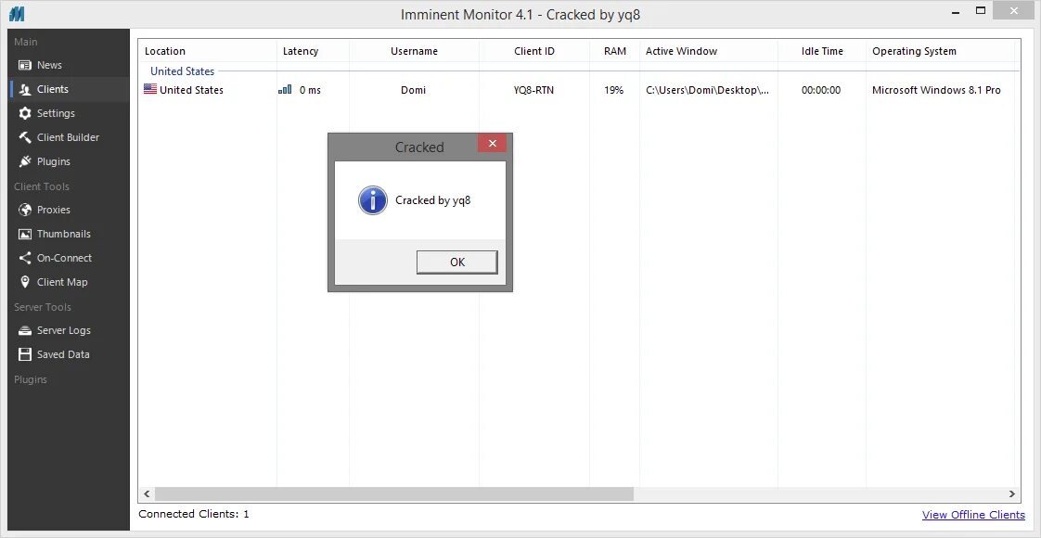This screenshot has height=538, width=1041.
Task: Collapse the United States group header
Action: (x=182, y=71)
